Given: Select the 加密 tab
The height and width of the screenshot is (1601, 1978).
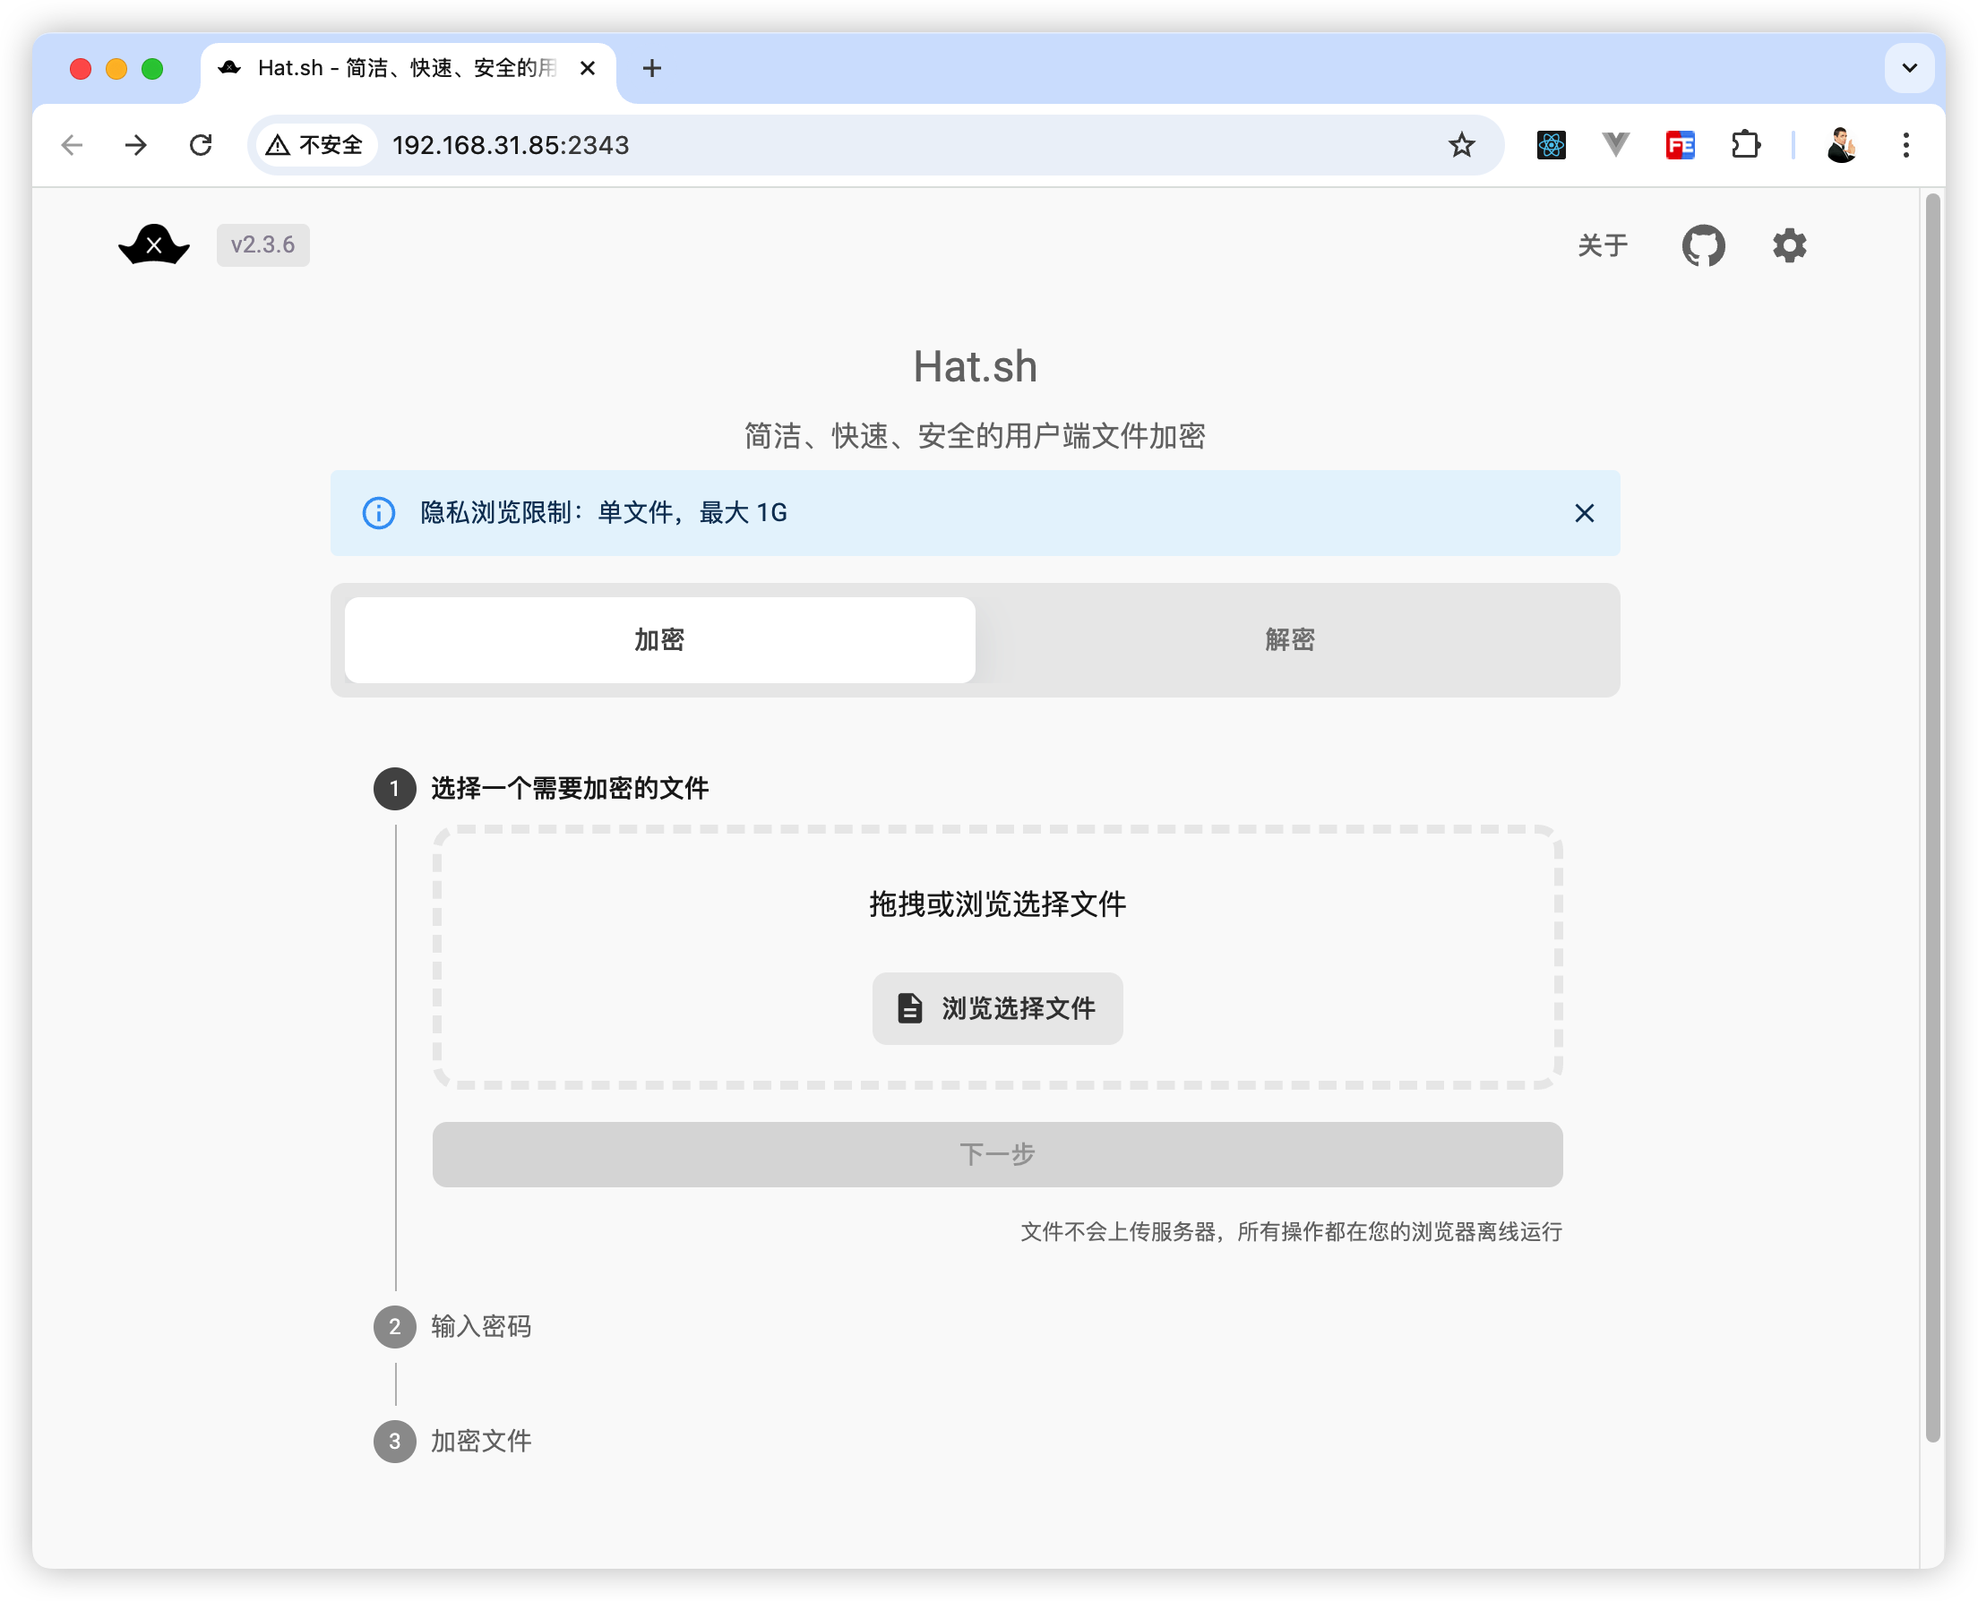Looking at the screenshot, I should (659, 639).
